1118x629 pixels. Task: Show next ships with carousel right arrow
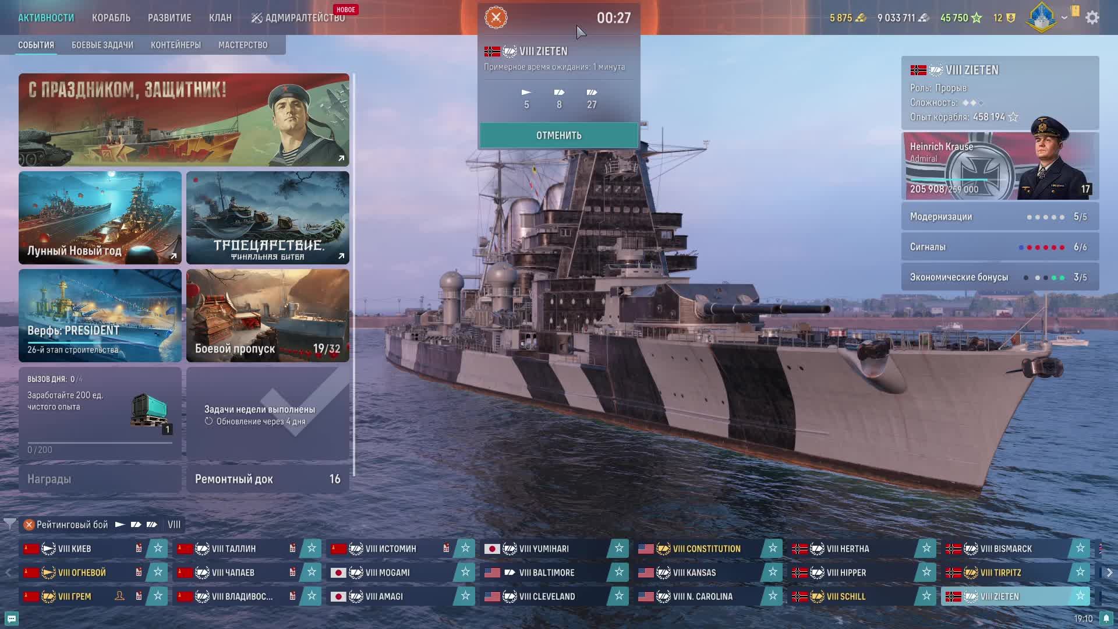pos(1110,573)
